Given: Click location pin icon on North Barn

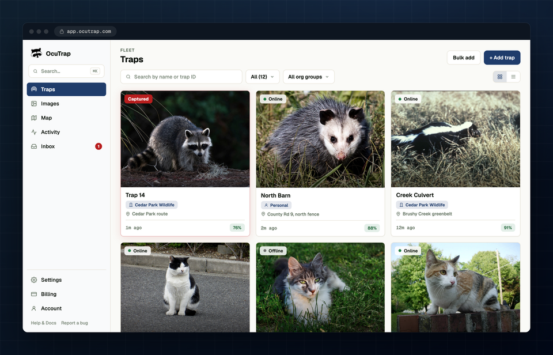Looking at the screenshot, I should tap(263, 214).
